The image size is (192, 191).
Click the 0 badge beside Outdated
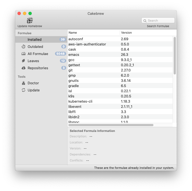(x=64, y=47)
